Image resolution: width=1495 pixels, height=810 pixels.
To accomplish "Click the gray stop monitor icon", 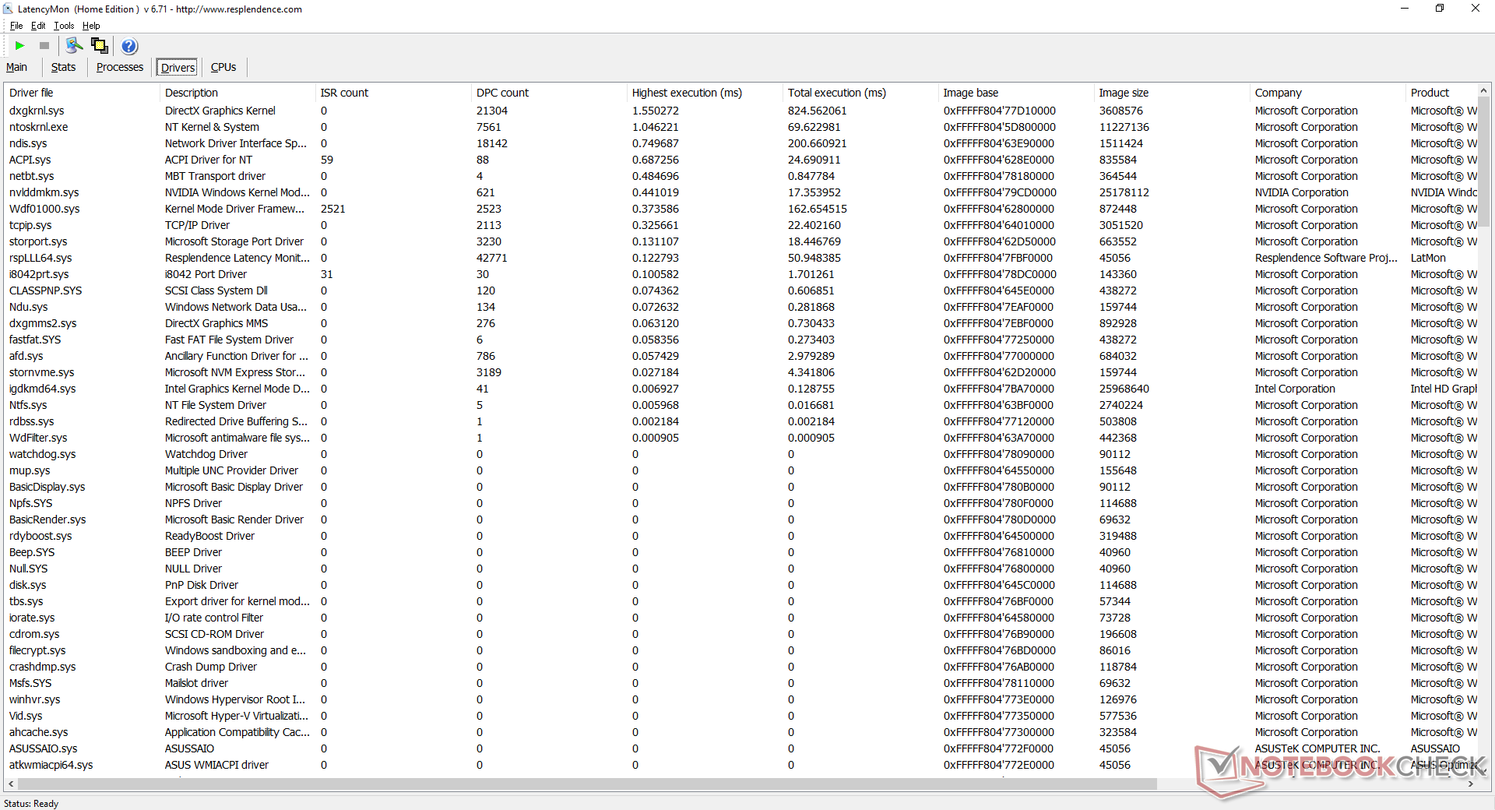I will click(44, 46).
